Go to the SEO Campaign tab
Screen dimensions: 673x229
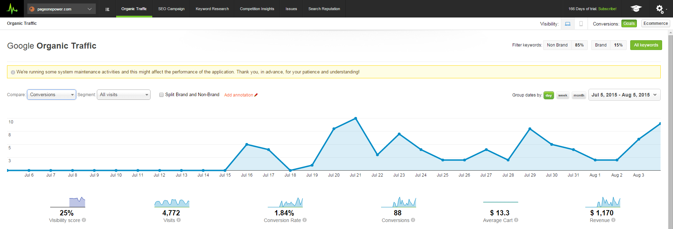point(171,9)
